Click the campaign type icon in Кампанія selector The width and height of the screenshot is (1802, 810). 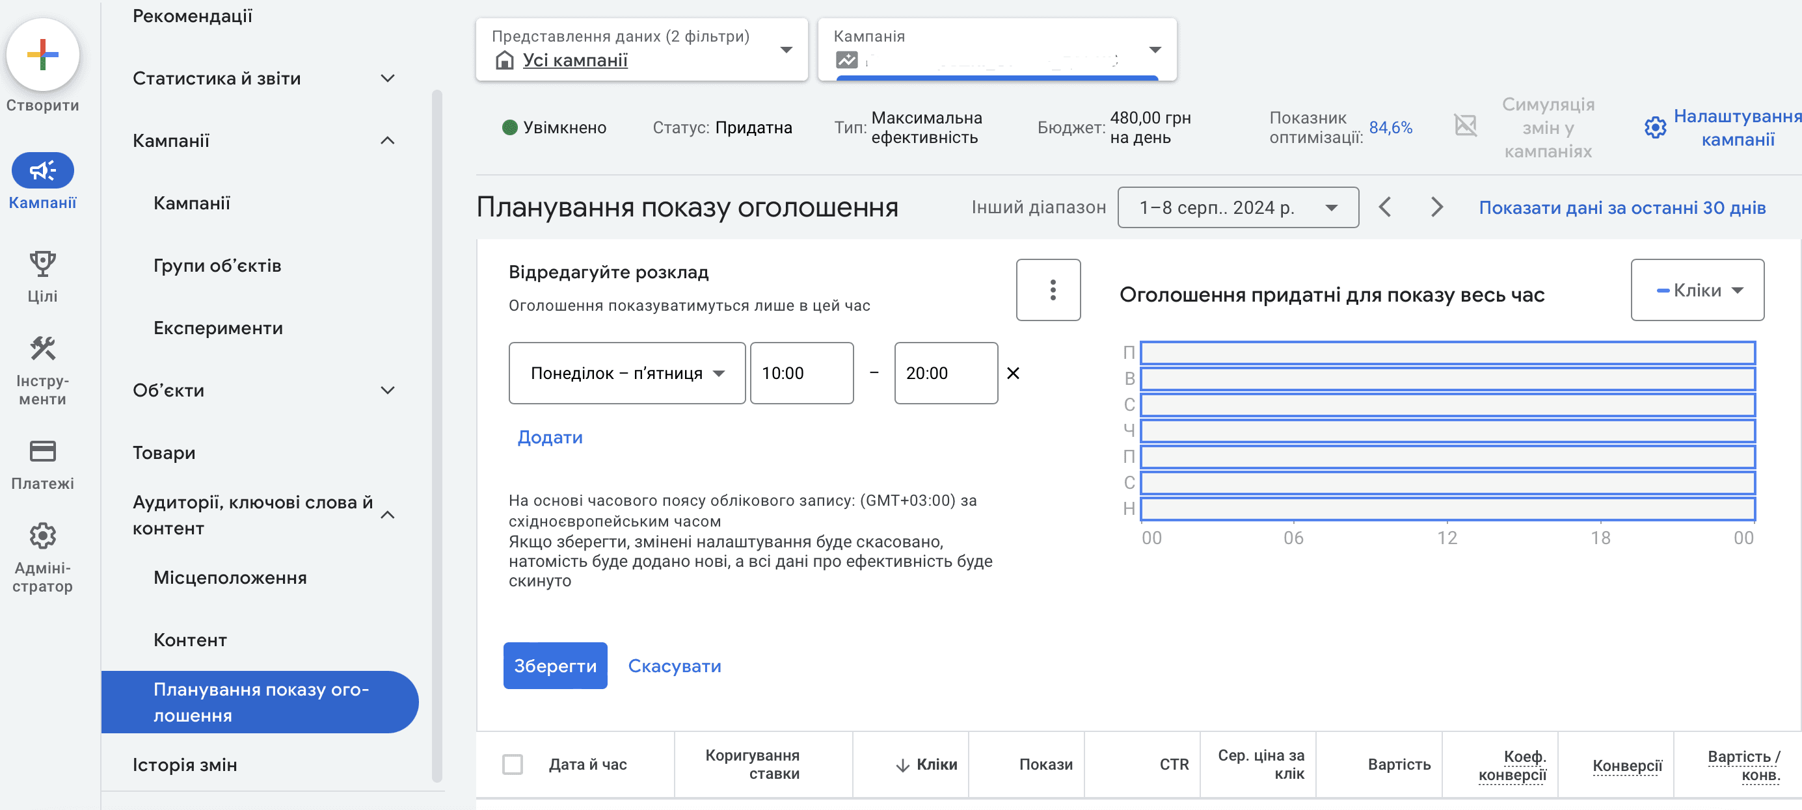(x=846, y=61)
